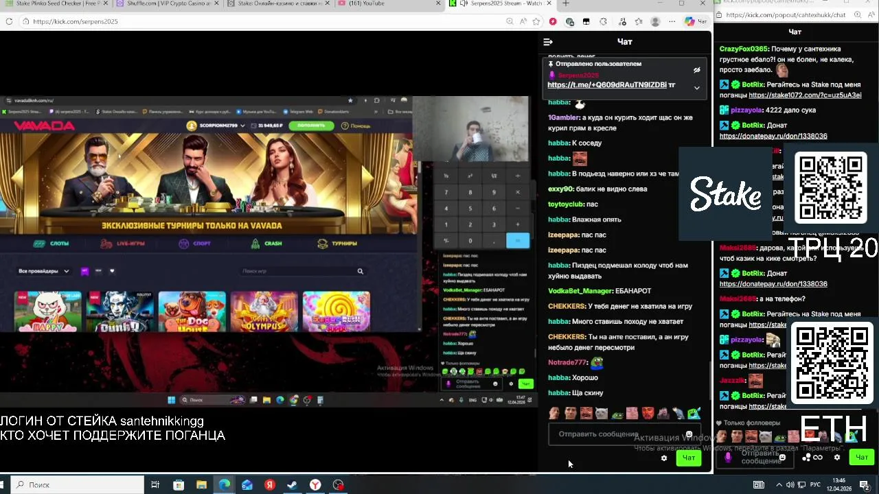Viewport: 879px width, 494px height.
Task: Click username toytoyclub in main chat
Action: pos(566,204)
